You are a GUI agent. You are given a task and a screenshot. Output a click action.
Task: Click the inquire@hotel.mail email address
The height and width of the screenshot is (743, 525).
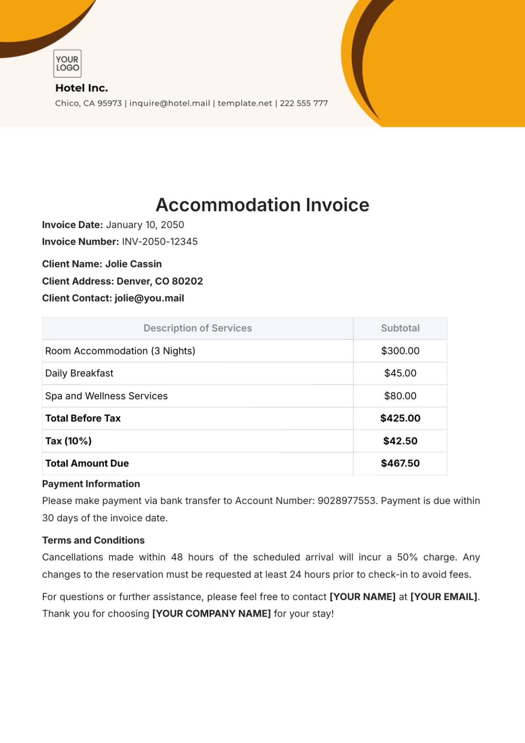(x=170, y=103)
